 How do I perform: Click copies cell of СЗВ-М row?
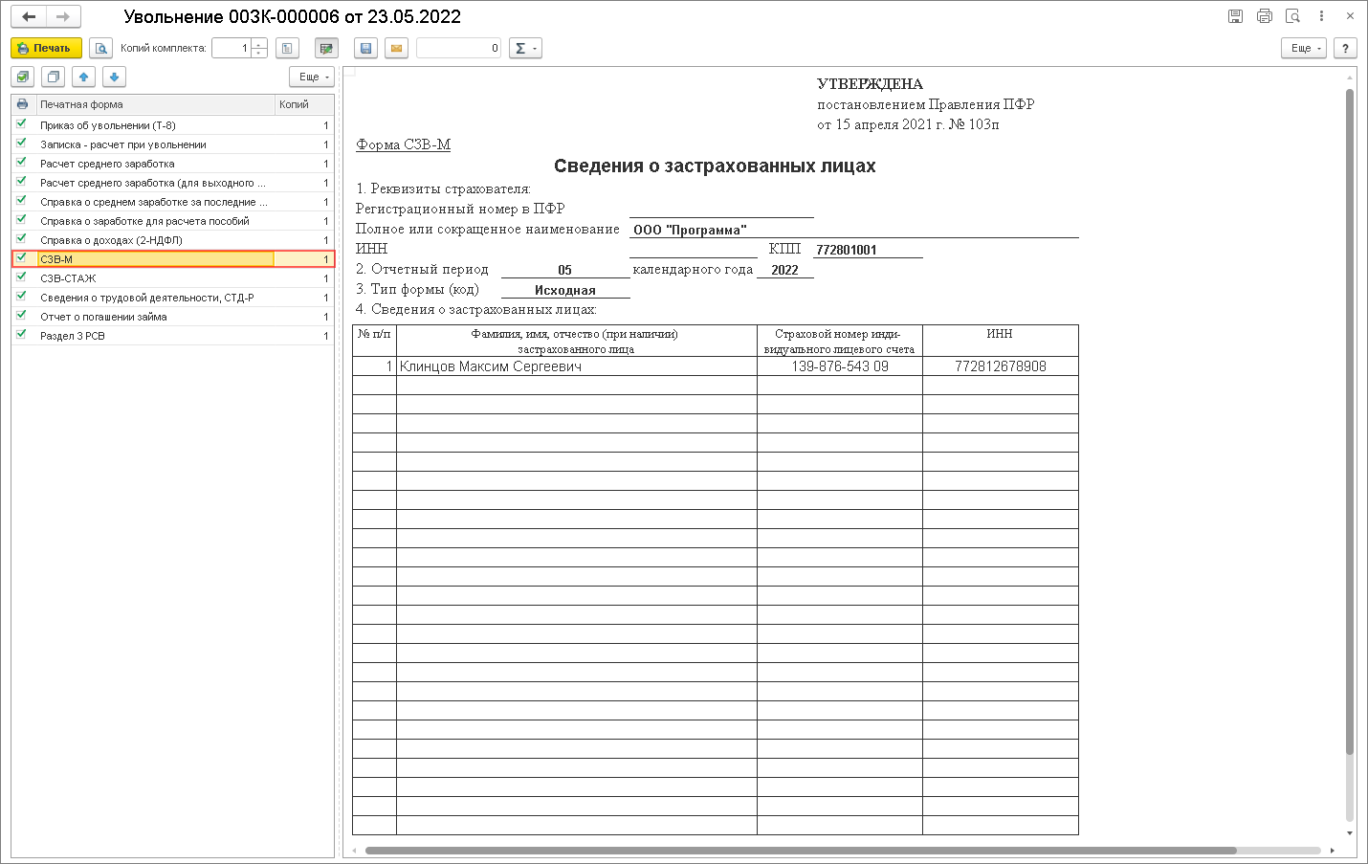tap(304, 259)
